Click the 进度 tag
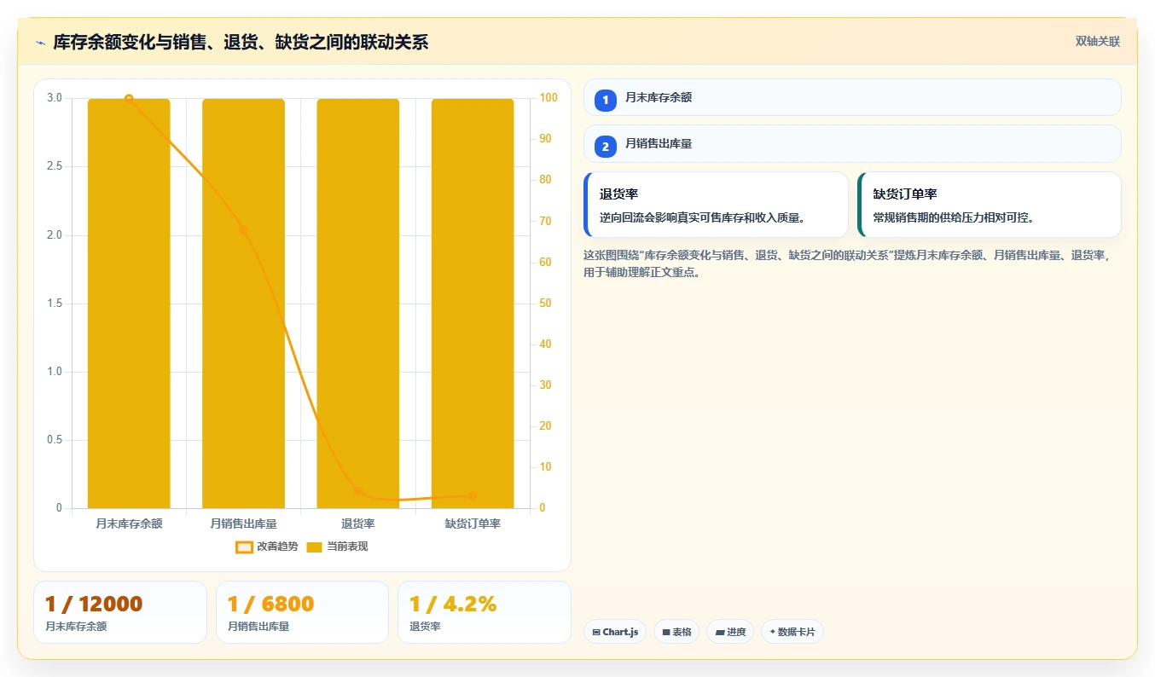Screen dimensions: 1155x677 (730, 632)
